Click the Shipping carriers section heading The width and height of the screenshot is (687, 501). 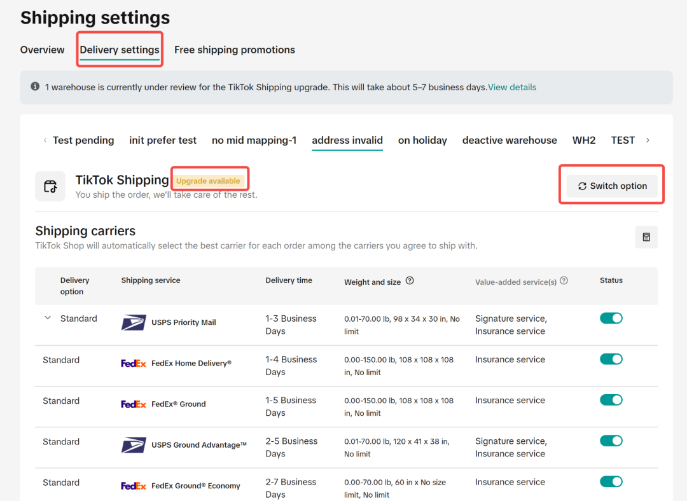tap(85, 231)
